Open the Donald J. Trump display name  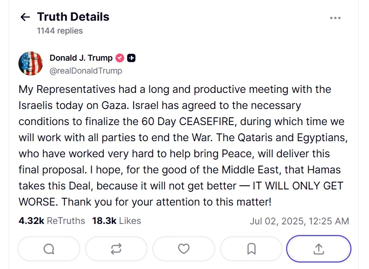pyautogui.click(x=81, y=58)
